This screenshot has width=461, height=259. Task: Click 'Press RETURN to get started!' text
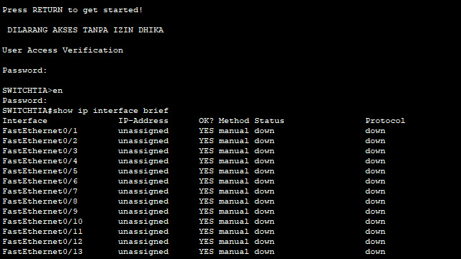[x=72, y=10]
